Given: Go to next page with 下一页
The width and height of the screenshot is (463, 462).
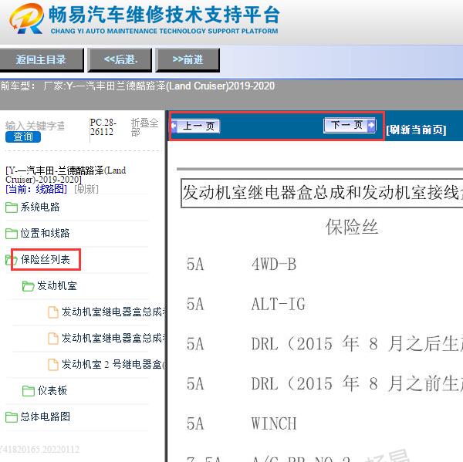Looking at the screenshot, I should 350,125.
